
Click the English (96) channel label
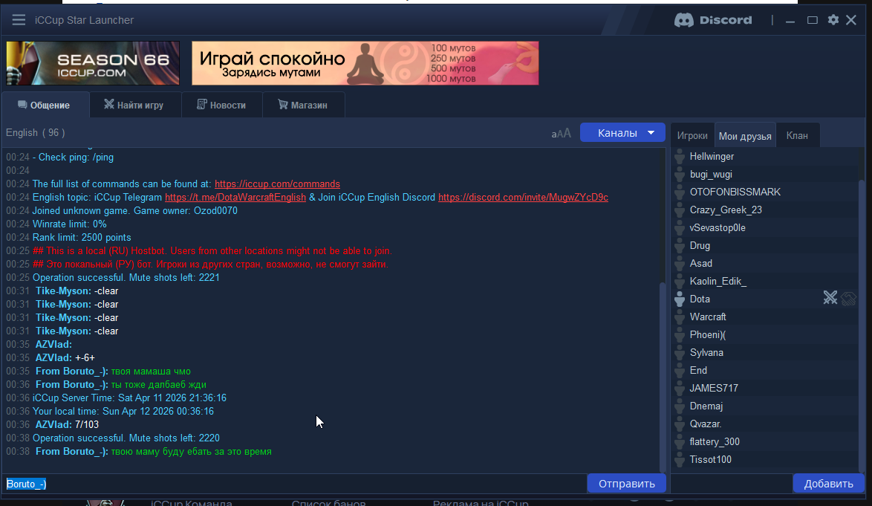35,132
